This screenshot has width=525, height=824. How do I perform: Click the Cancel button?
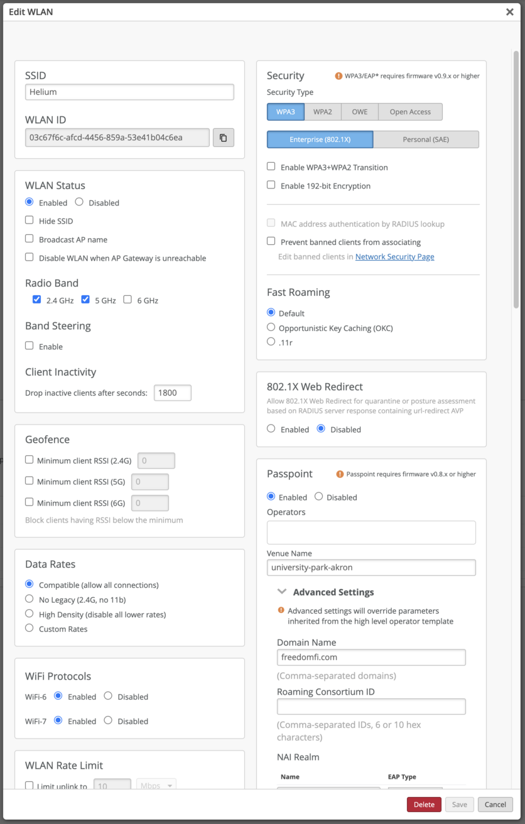[495, 805]
